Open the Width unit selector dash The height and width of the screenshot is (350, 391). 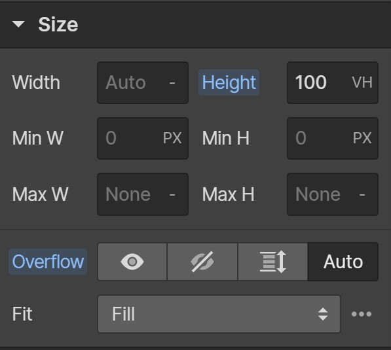click(x=172, y=82)
